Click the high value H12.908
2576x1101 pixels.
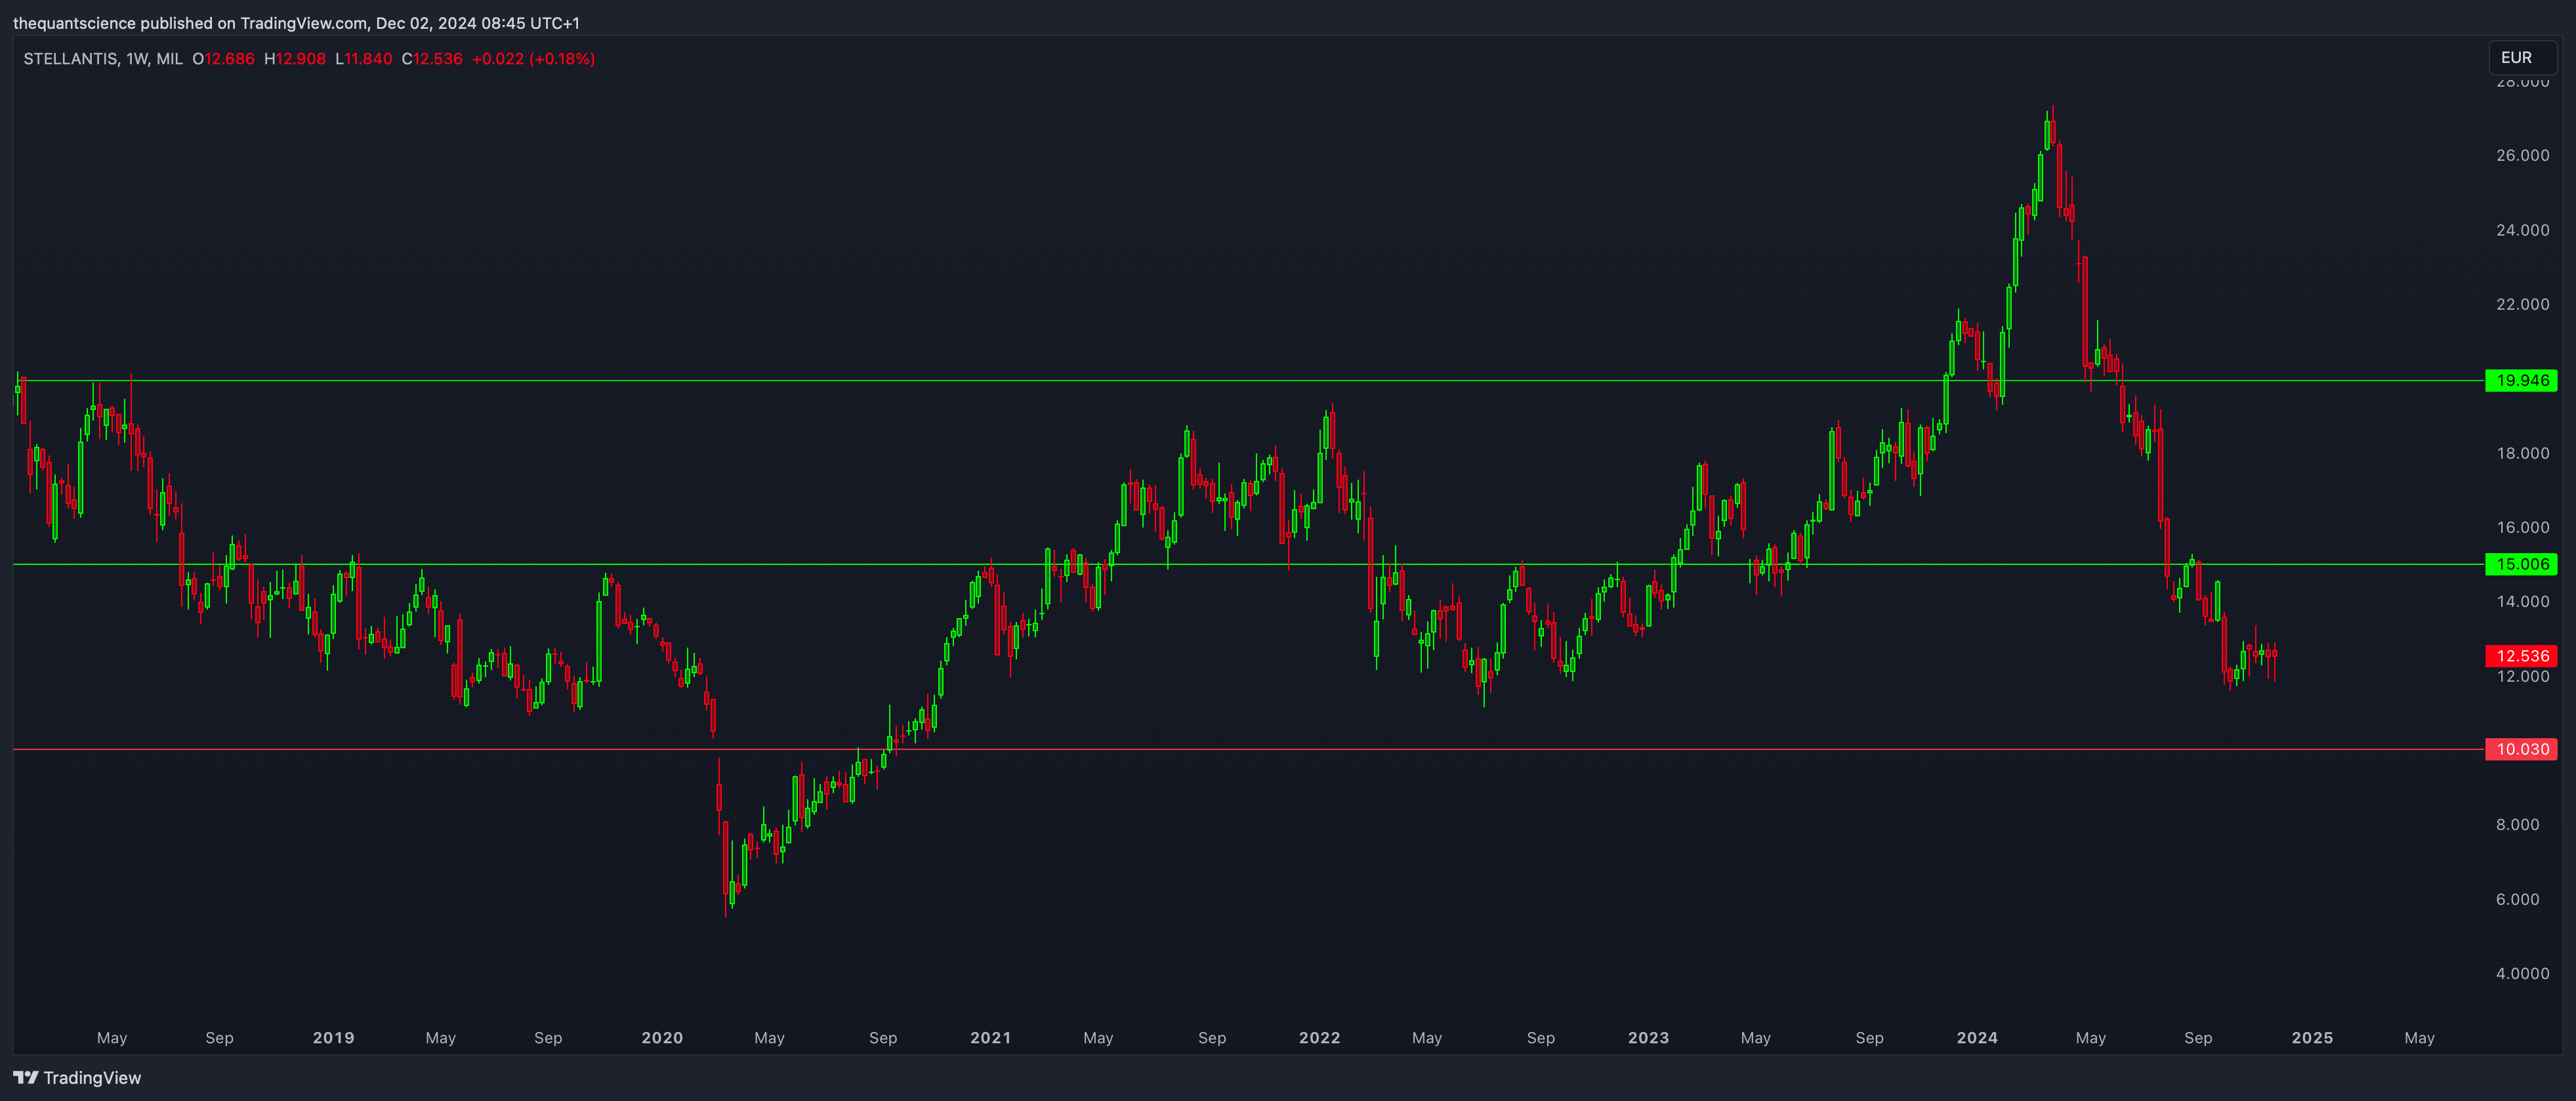pos(295,59)
